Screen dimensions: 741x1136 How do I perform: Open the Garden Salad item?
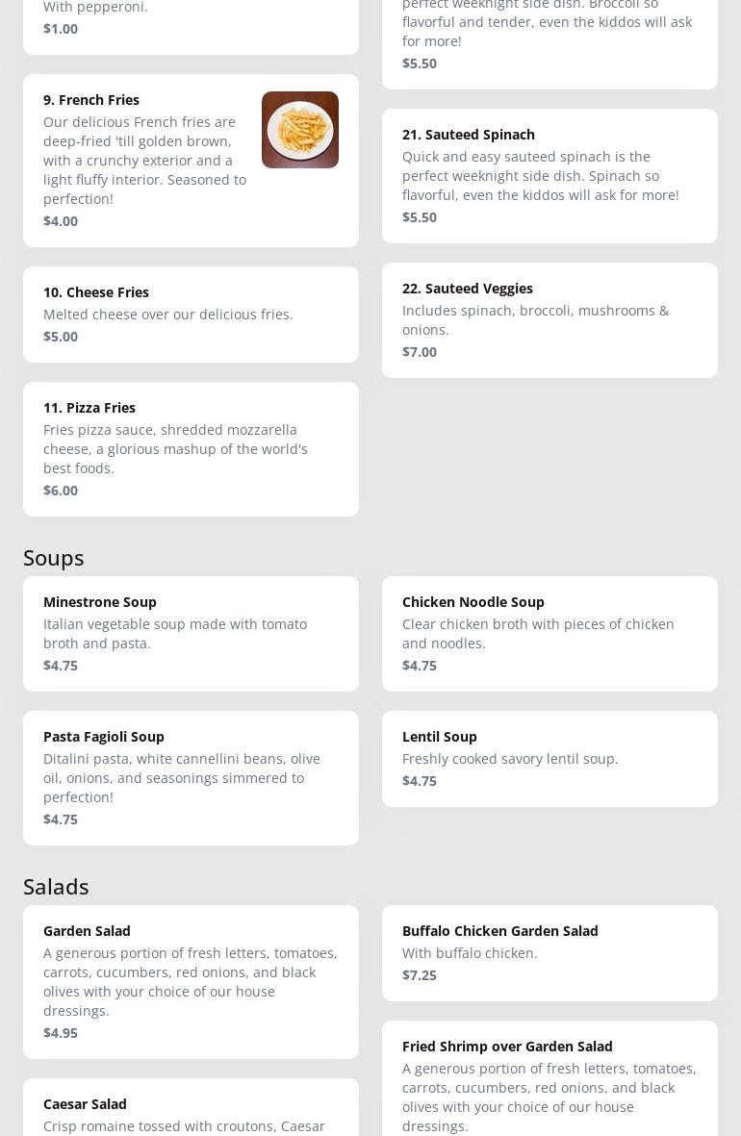pyautogui.click(x=191, y=981)
